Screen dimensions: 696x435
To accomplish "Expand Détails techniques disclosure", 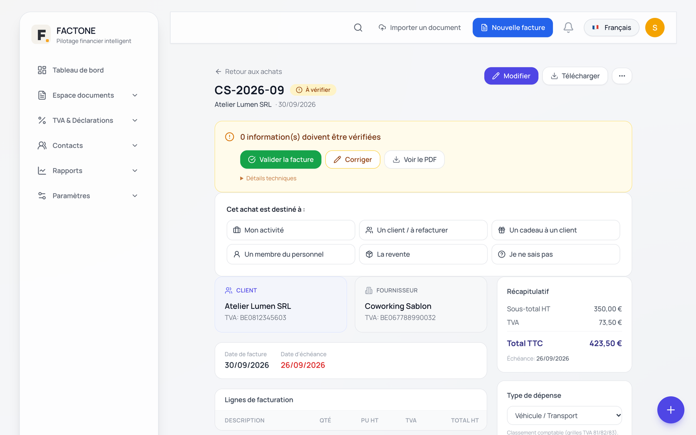I will [x=268, y=178].
